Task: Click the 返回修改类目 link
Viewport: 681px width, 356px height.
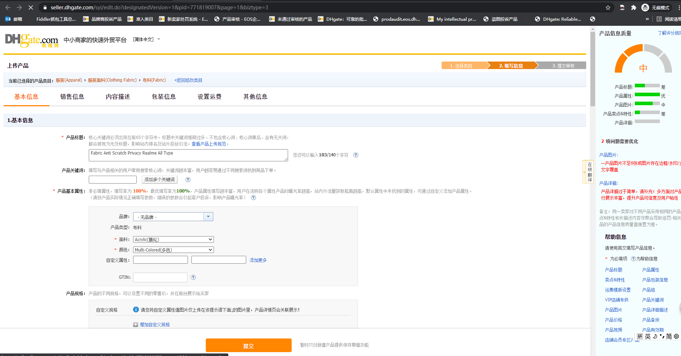Action: (189, 80)
